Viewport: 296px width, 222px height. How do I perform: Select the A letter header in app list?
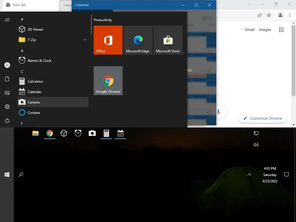22,51
